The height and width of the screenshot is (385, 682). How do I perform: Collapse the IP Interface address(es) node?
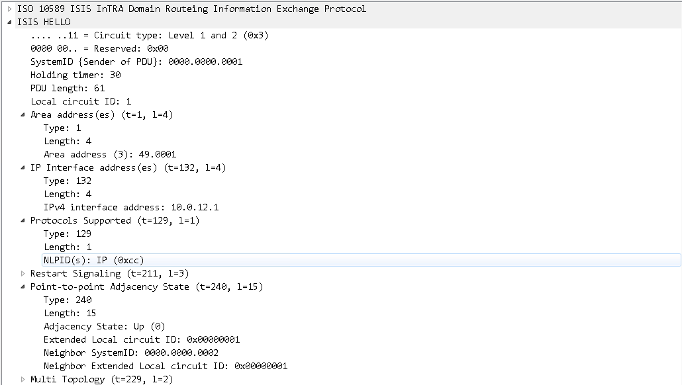(23, 167)
